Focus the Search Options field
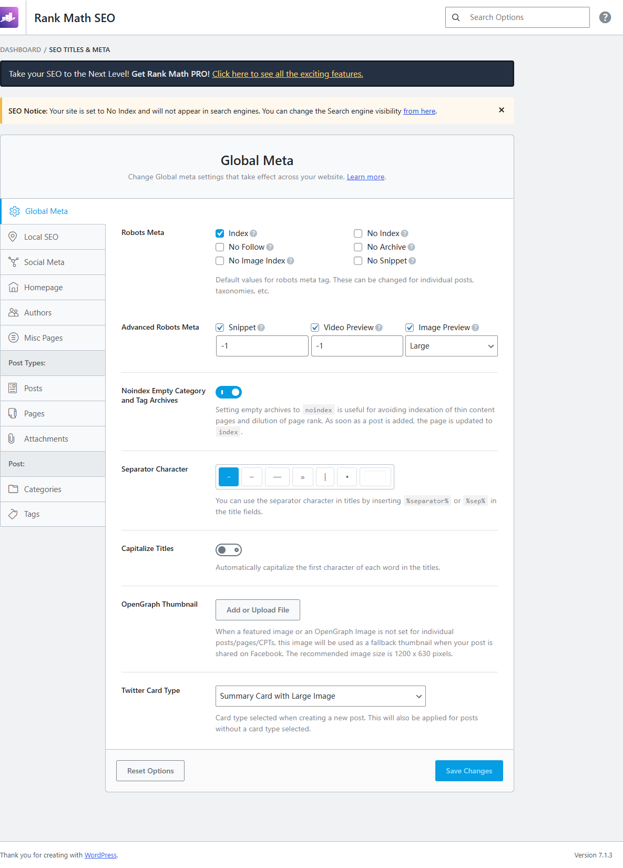 (517, 17)
